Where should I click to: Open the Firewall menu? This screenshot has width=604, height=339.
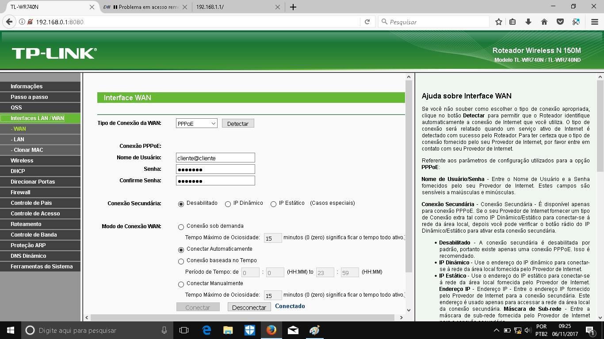40,192
